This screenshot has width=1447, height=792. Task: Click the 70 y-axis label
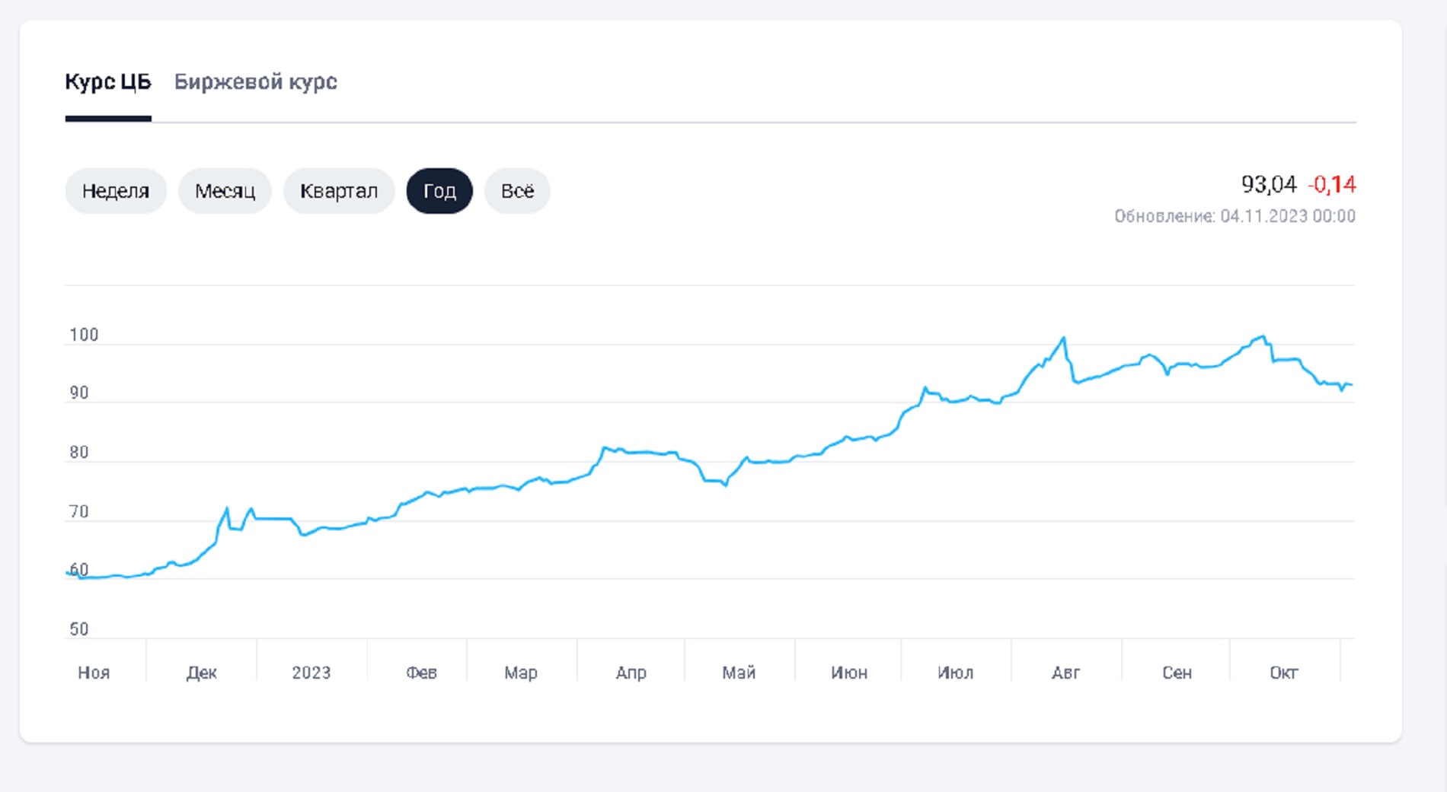click(79, 511)
